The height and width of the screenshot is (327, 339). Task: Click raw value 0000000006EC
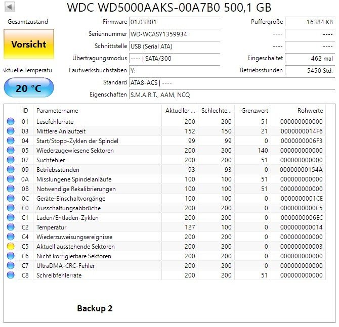click(x=302, y=218)
